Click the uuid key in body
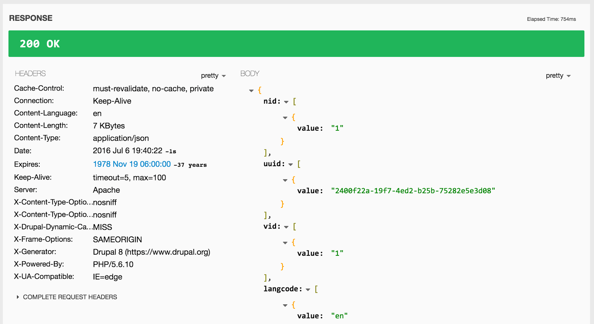 tap(274, 164)
